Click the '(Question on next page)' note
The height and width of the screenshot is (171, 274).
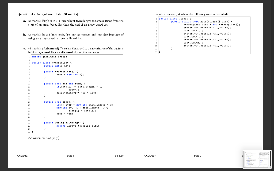44,138
